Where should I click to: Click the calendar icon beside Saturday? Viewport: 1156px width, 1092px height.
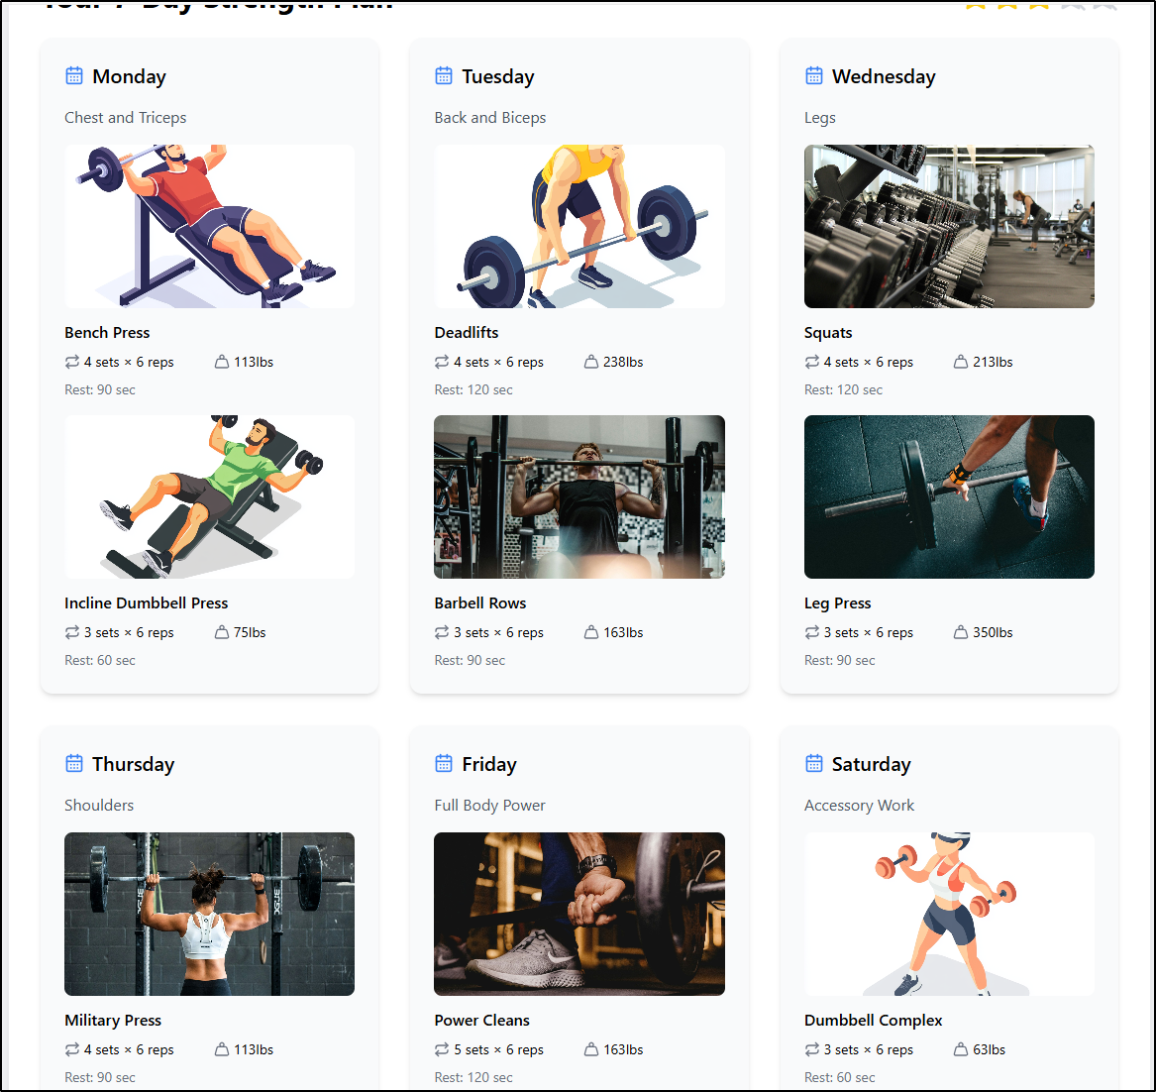click(813, 763)
